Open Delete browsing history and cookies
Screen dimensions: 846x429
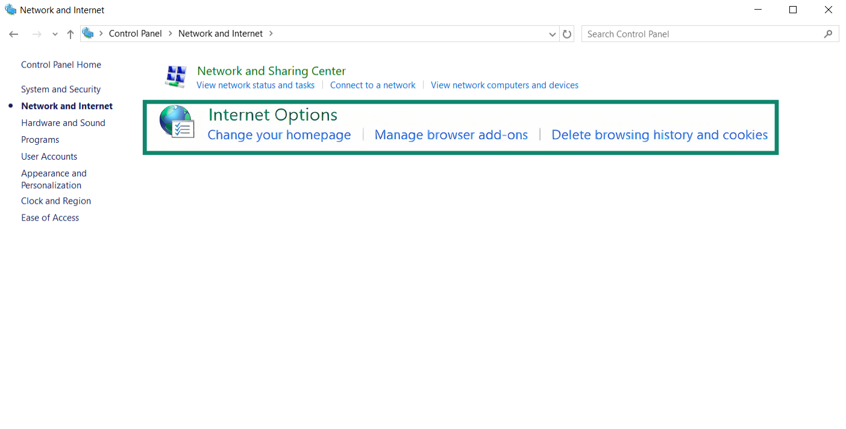click(x=660, y=135)
